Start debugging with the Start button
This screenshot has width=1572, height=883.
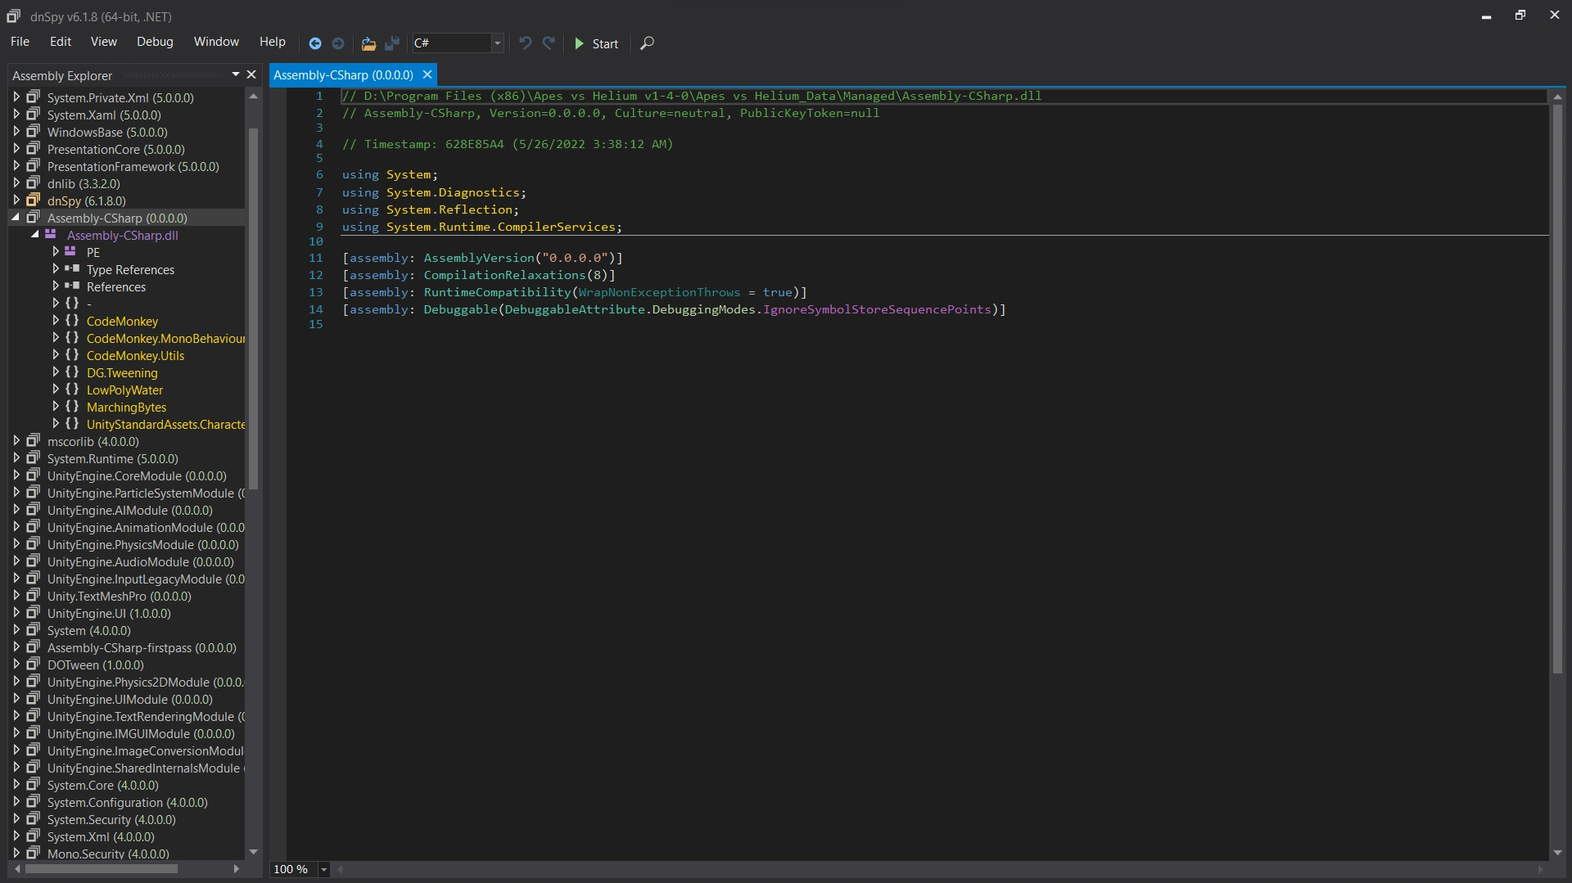point(596,43)
